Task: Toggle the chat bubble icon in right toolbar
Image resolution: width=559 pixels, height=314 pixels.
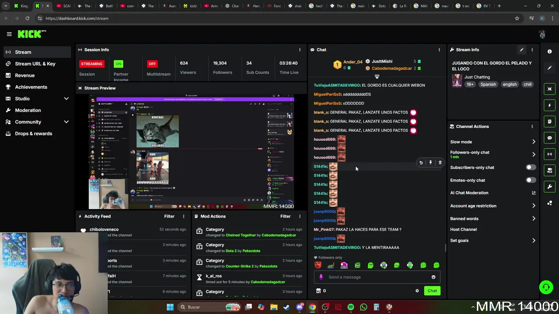Action: pos(549,138)
